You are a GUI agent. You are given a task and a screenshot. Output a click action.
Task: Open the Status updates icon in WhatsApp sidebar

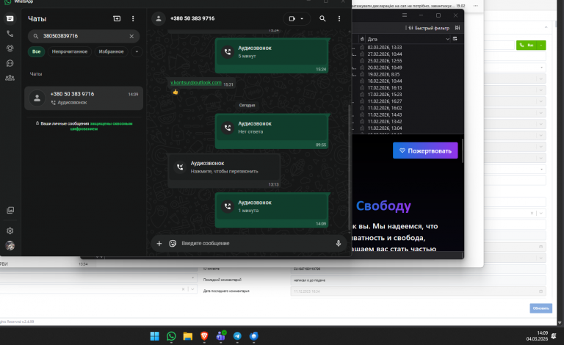point(10,48)
